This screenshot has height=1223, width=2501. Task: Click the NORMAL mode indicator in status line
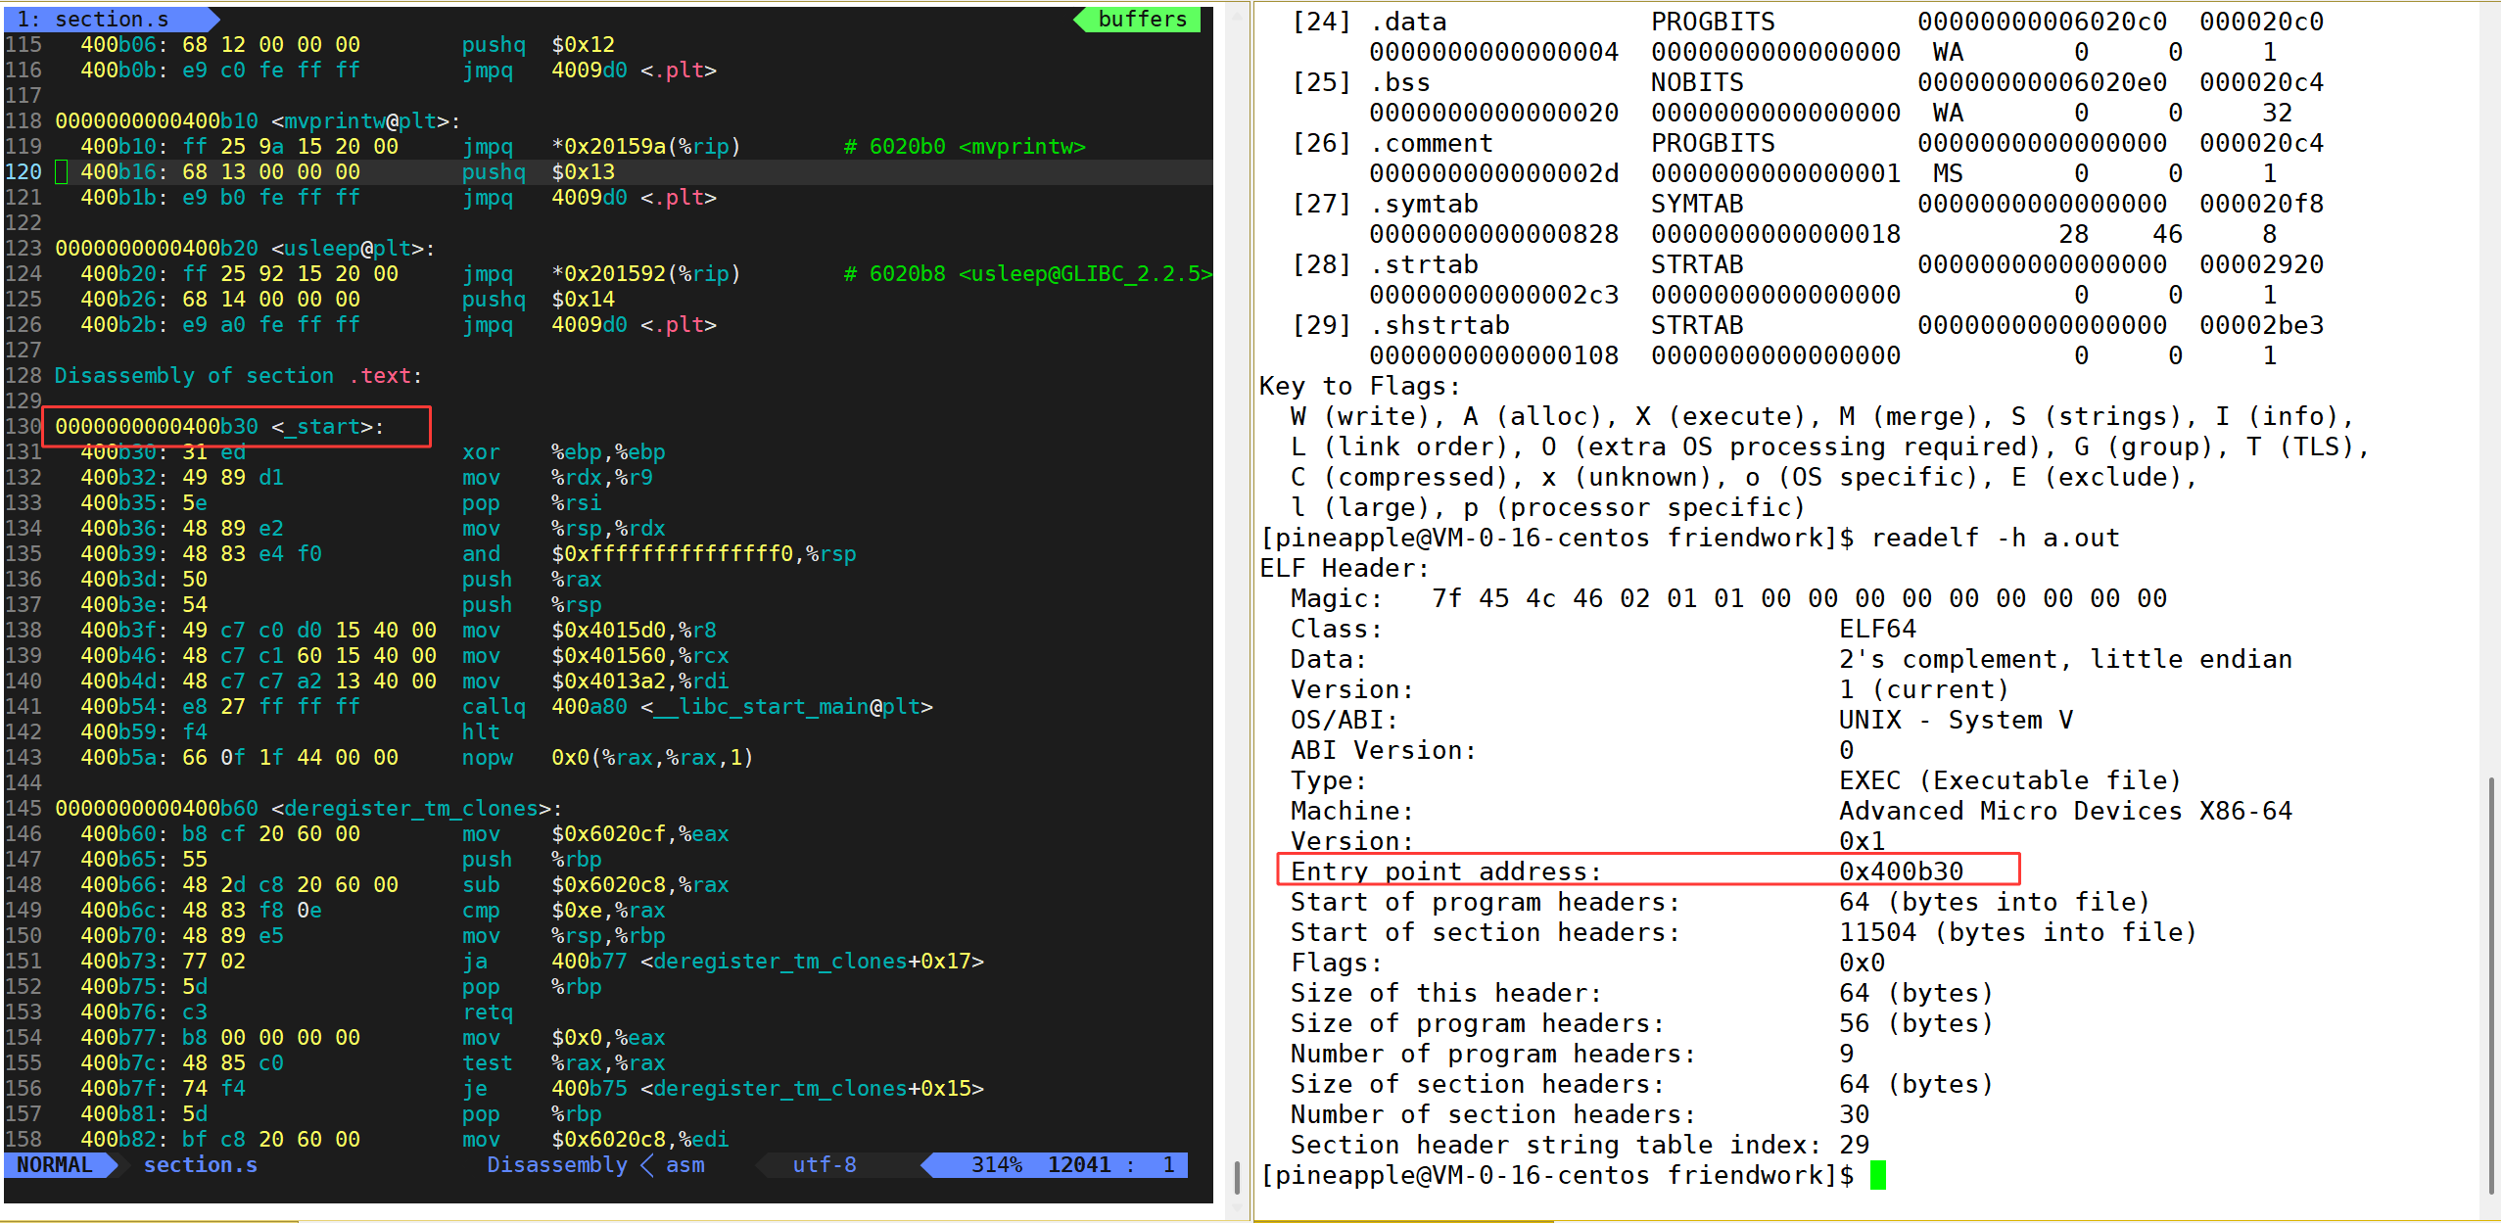pos(55,1164)
